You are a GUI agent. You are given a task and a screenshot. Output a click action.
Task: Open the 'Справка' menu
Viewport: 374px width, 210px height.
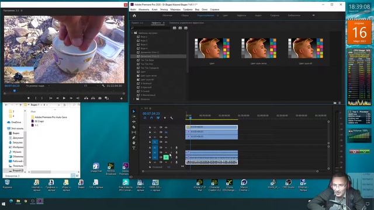[214, 9]
